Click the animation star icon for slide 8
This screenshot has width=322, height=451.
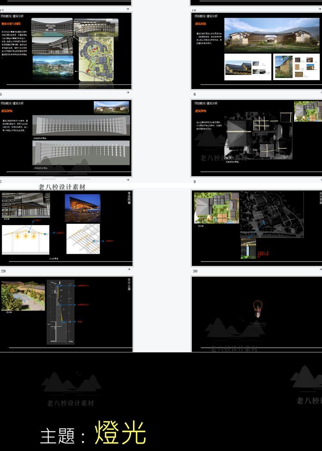tap(320, 180)
